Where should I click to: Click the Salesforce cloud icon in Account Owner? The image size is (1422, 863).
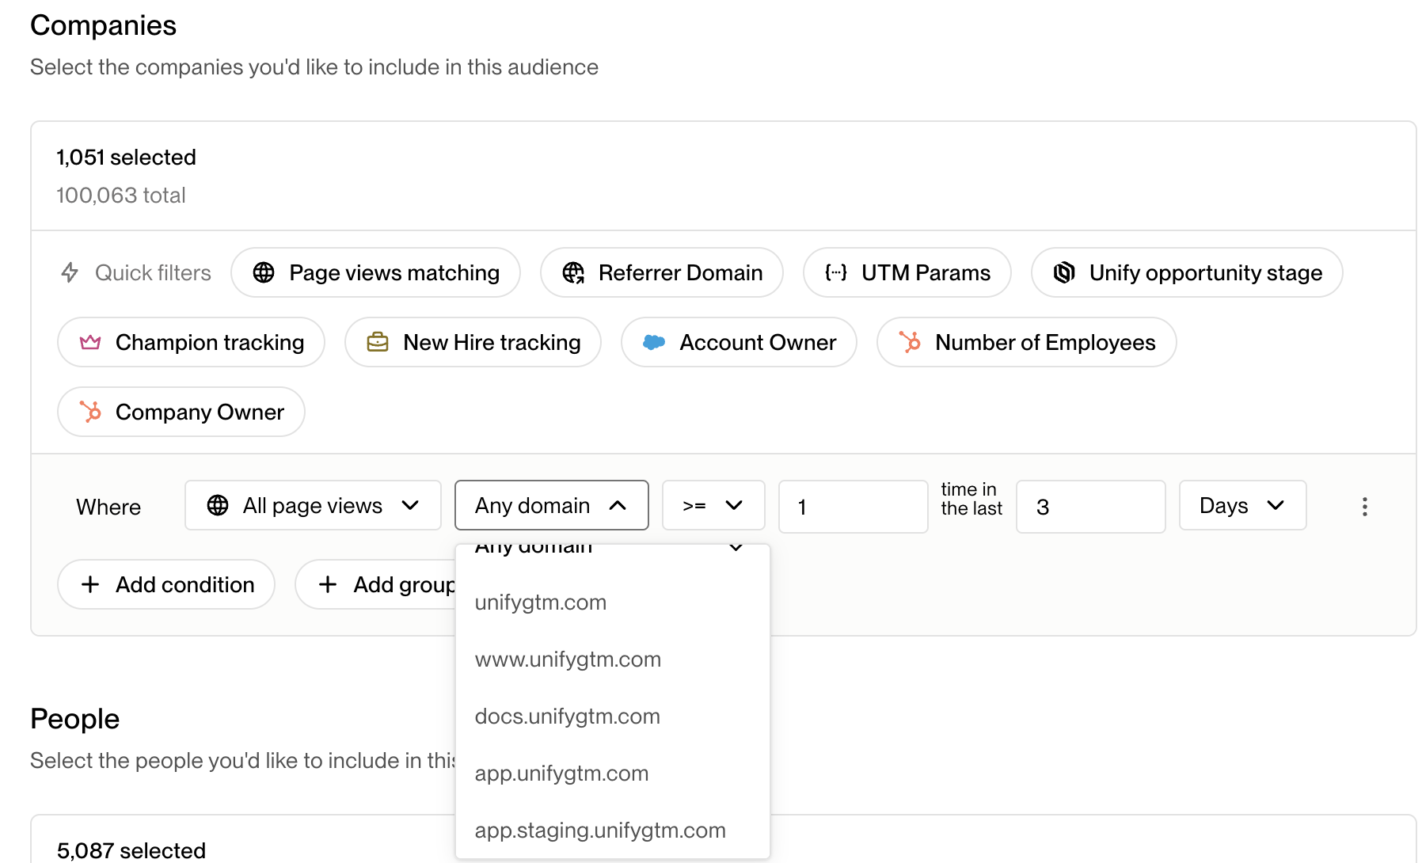(x=654, y=342)
